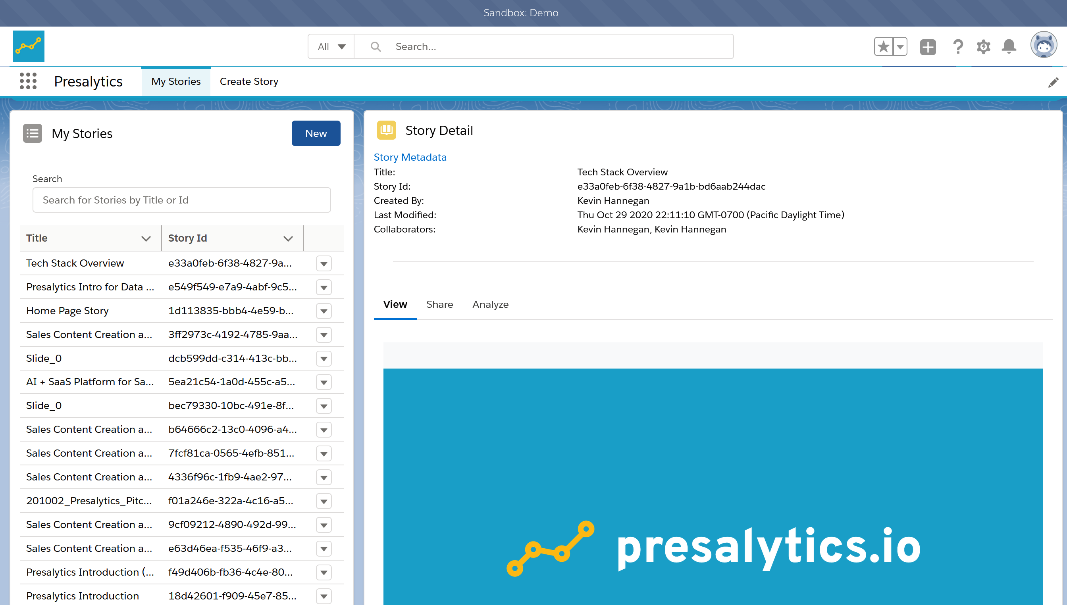This screenshot has height=605, width=1067.
Task: Open the Story Metadata link
Action: coord(410,157)
